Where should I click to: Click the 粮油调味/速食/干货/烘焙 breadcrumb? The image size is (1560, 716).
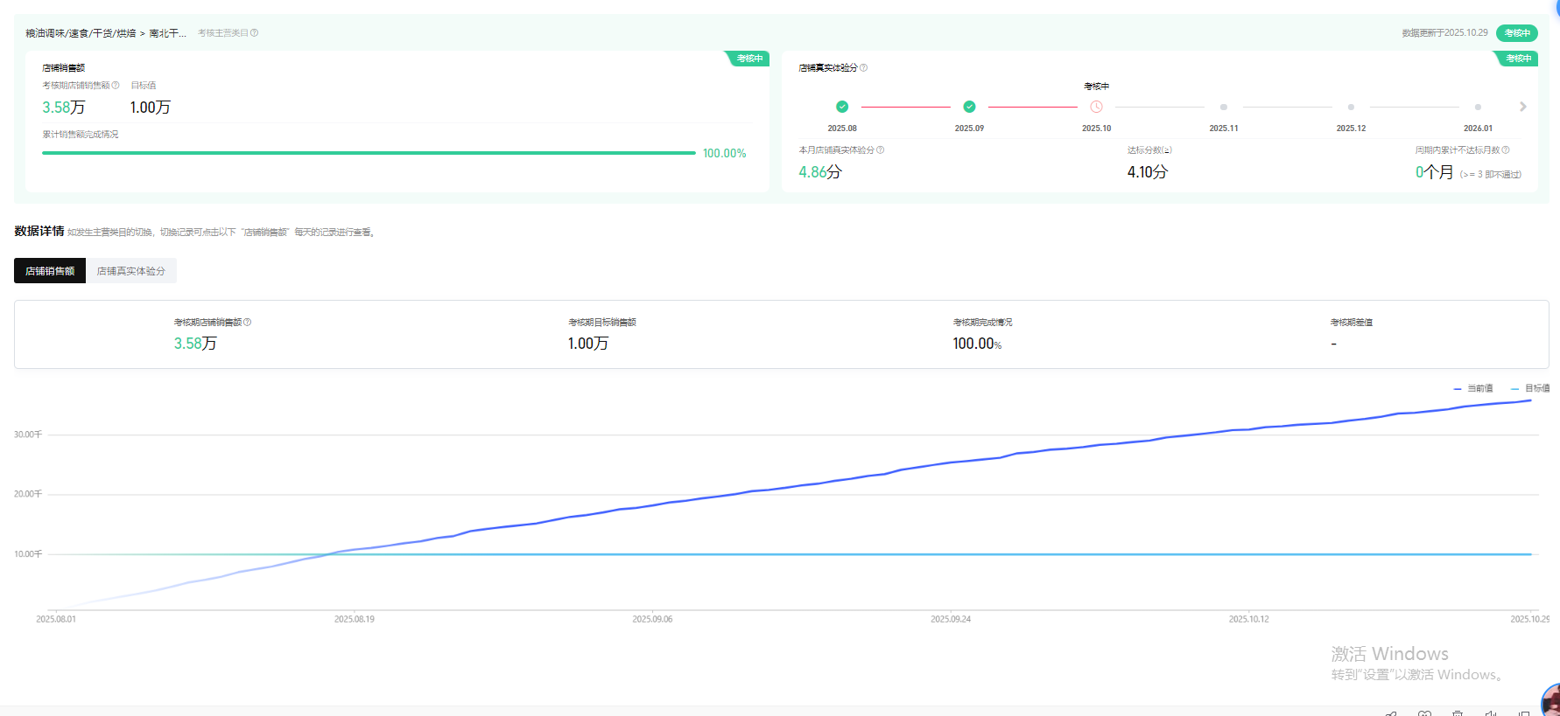(81, 33)
